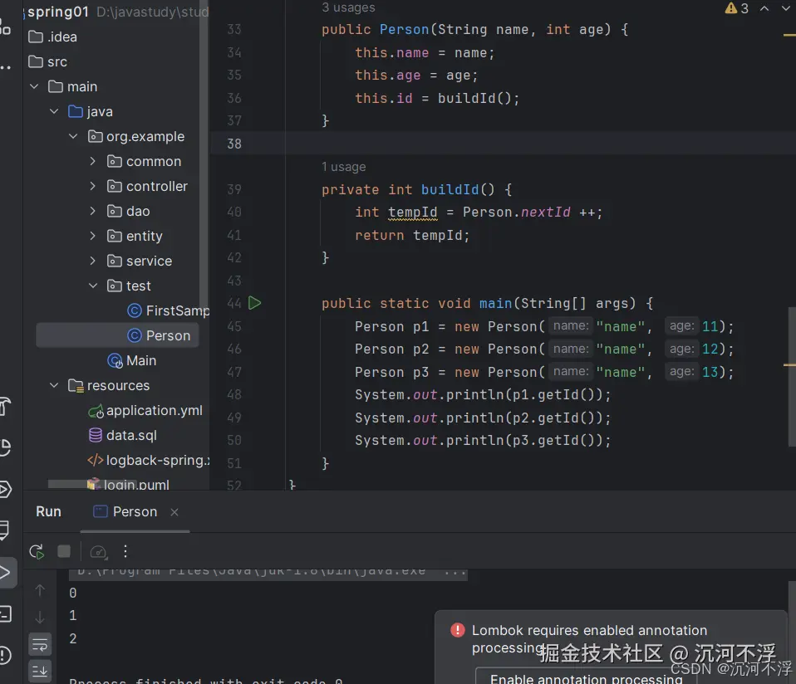The width and height of the screenshot is (796, 684).
Task: Select the .idea folder
Action: (53, 37)
